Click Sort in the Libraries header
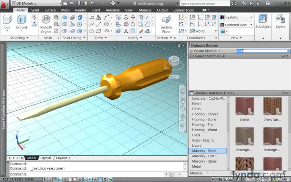 pyautogui.click(x=285, y=93)
